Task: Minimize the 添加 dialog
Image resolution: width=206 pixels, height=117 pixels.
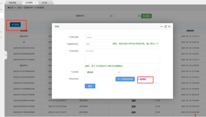Action: [x=162, y=26]
